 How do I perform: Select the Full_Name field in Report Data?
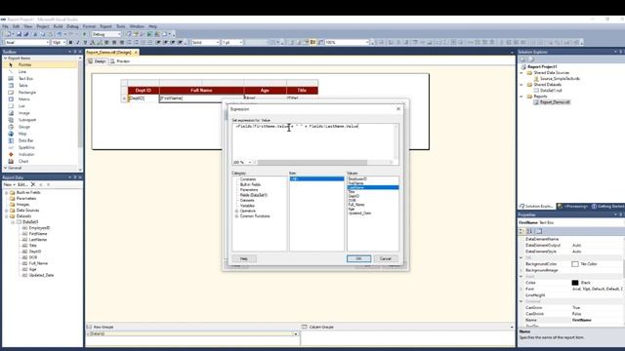point(38,263)
